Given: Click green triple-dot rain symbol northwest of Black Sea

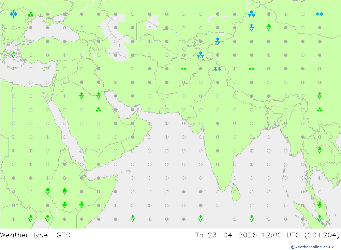Looking at the screenshot, I should point(31,14).
